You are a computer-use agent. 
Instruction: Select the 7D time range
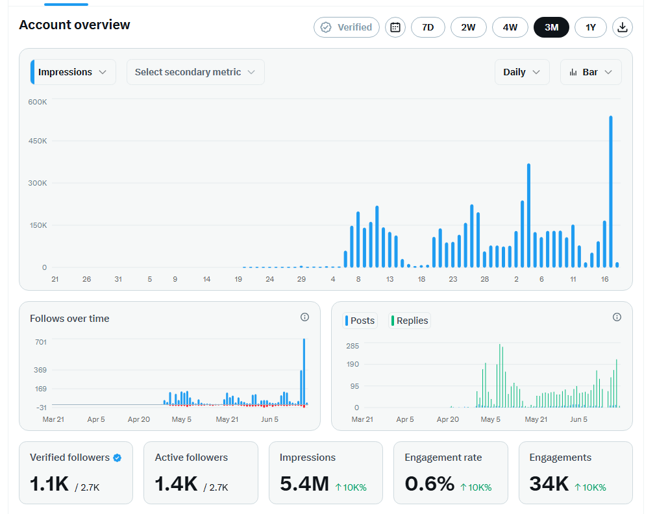pos(428,27)
